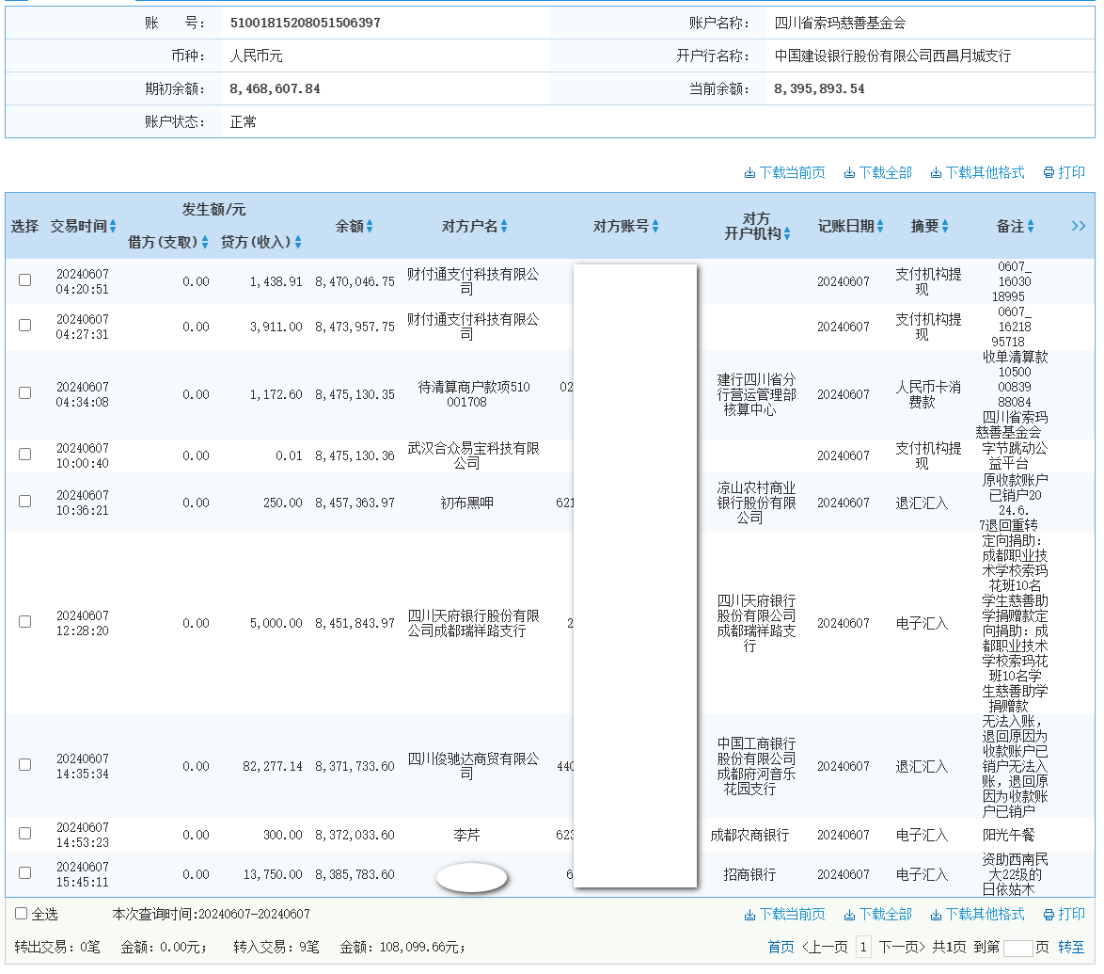Click counterparty 四川俊驰达商贸有限公司
The height and width of the screenshot is (974, 1104).
[x=473, y=766]
